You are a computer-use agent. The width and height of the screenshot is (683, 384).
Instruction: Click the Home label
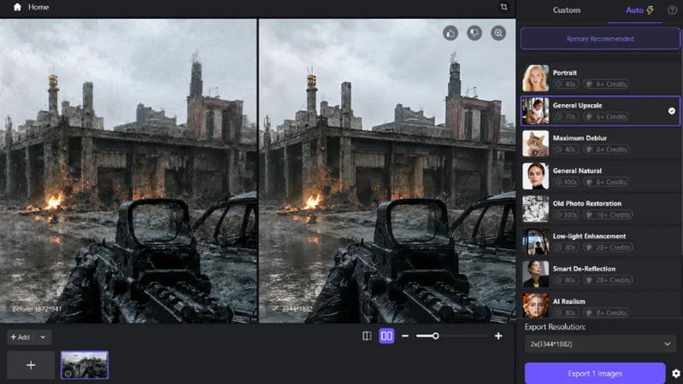click(x=38, y=7)
